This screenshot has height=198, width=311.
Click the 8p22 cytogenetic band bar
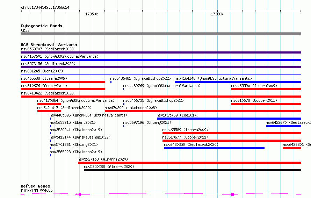click(x=161, y=34)
